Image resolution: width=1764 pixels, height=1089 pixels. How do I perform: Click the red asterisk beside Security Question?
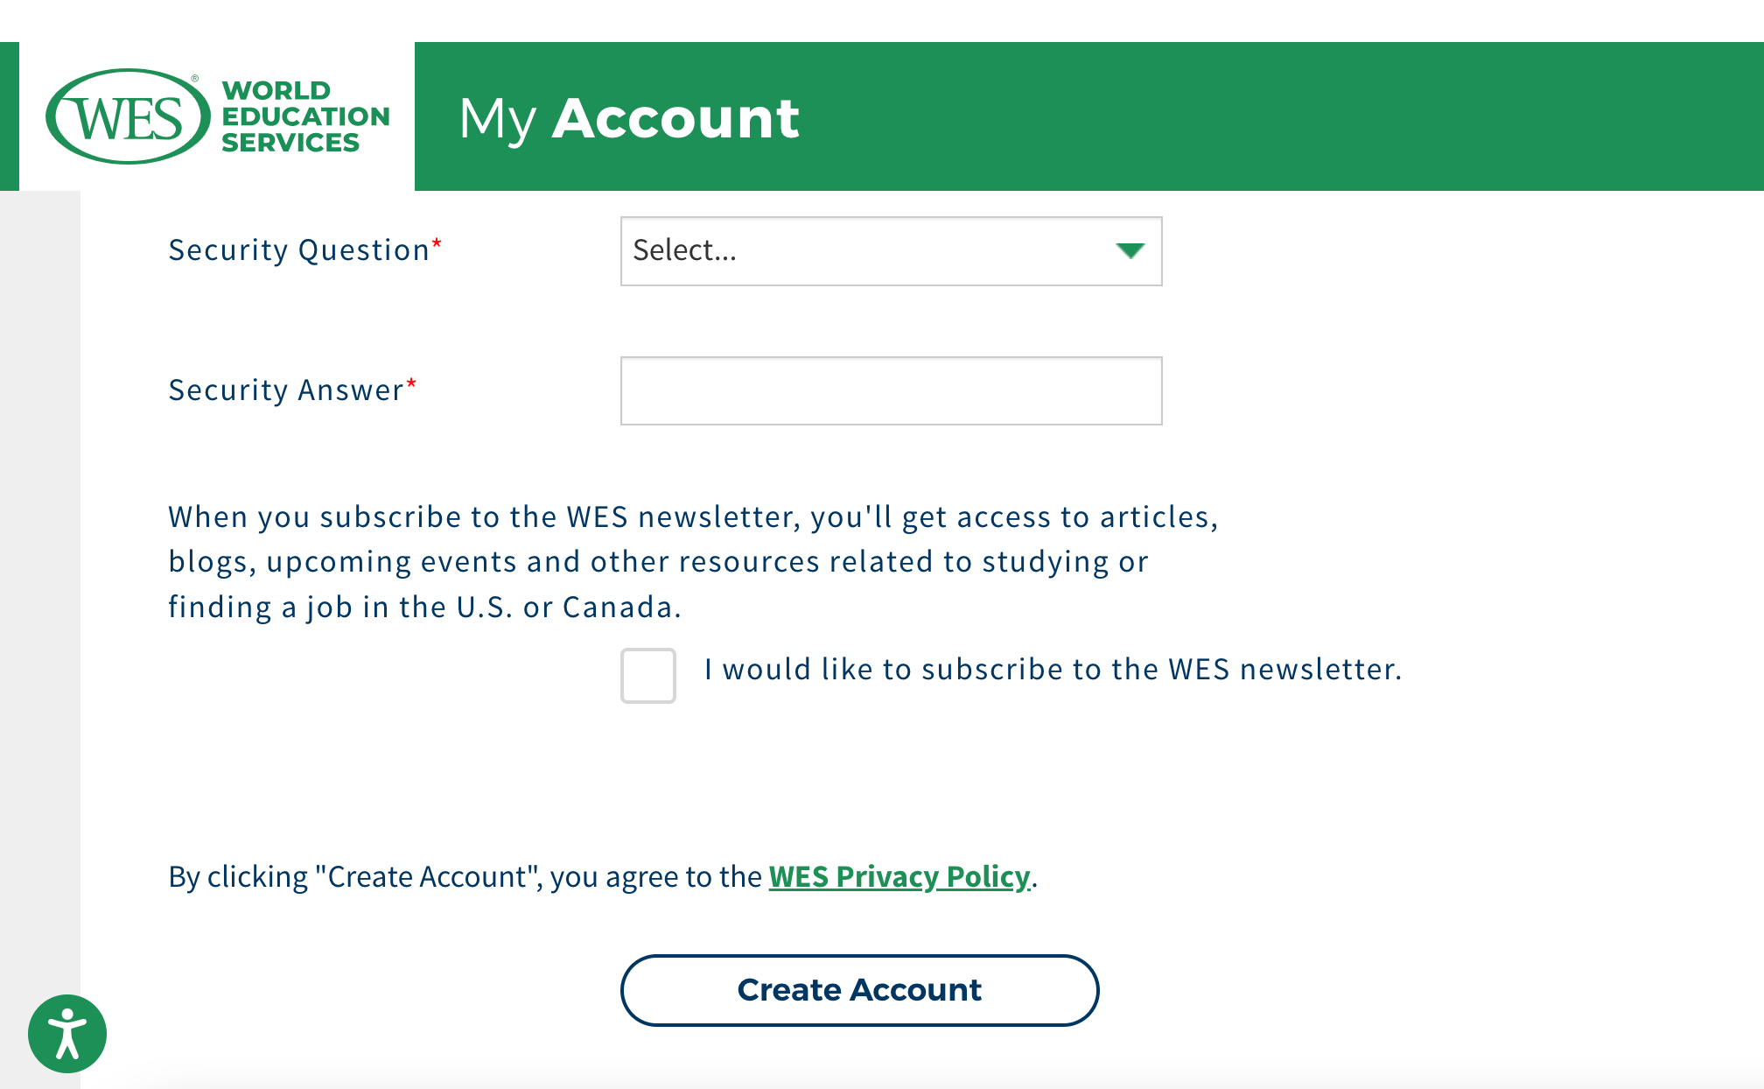(437, 244)
